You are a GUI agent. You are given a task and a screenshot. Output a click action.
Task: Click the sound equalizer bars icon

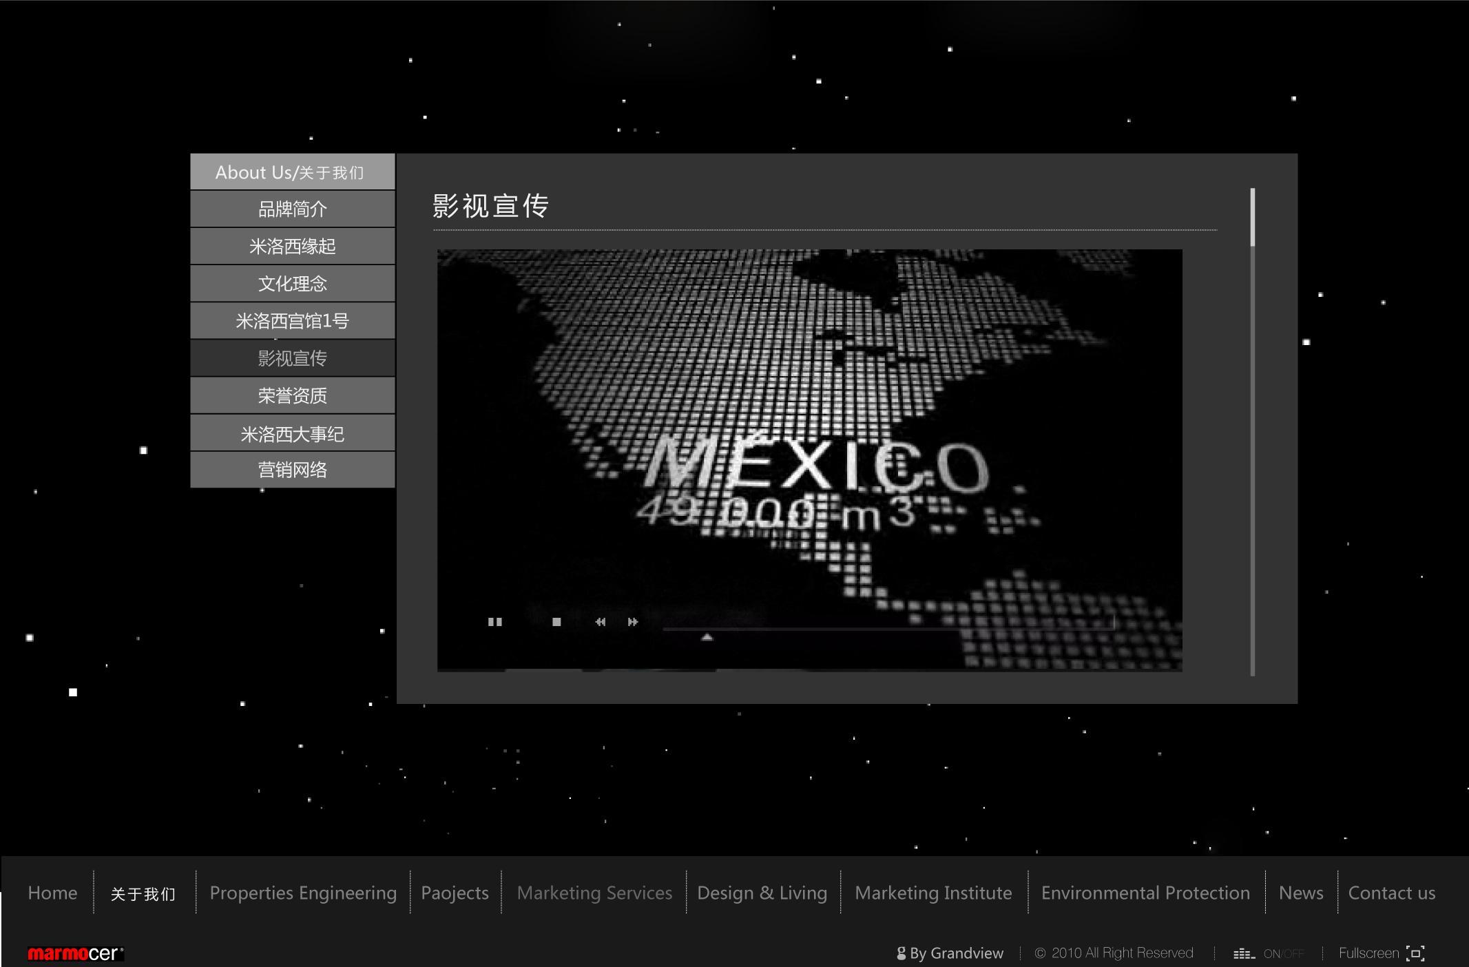[x=1243, y=954]
